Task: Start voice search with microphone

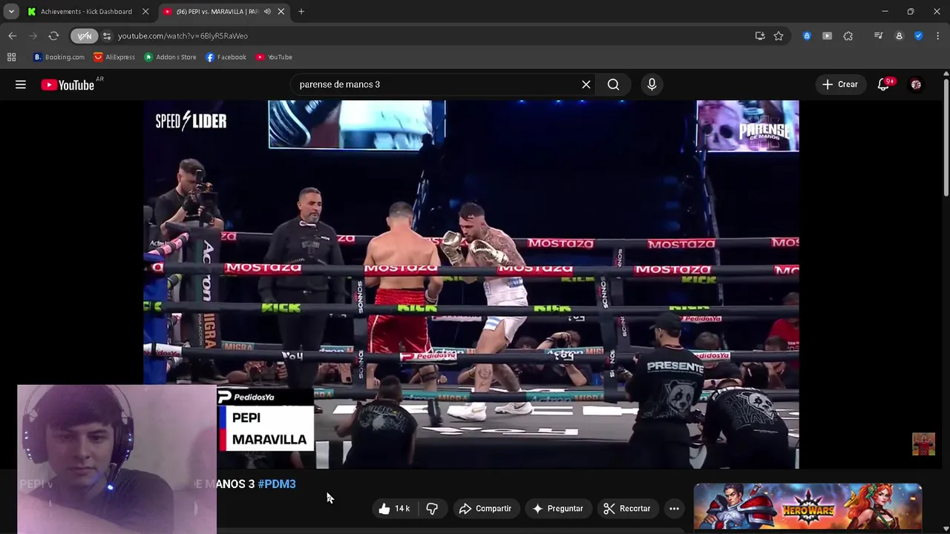Action: coord(652,85)
